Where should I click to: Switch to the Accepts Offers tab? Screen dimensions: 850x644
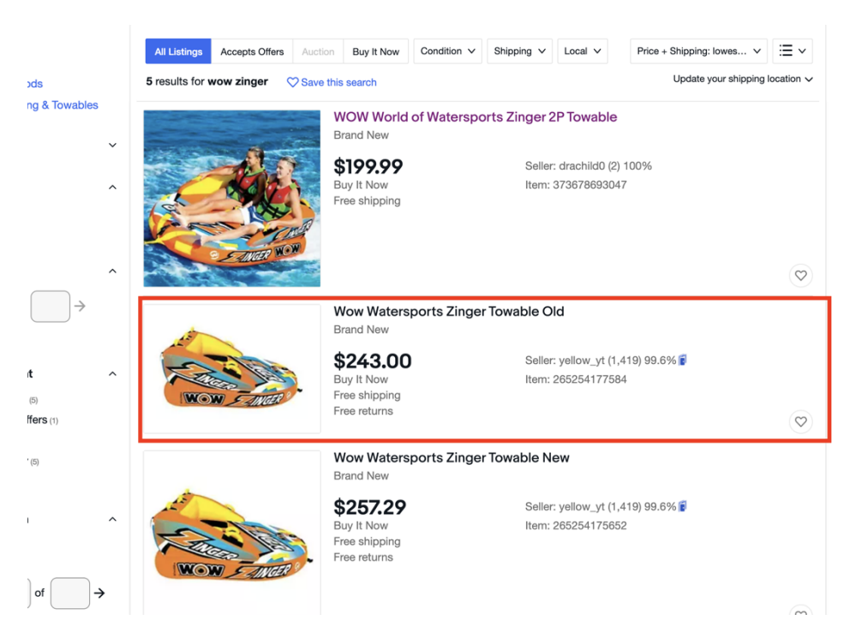coord(252,51)
